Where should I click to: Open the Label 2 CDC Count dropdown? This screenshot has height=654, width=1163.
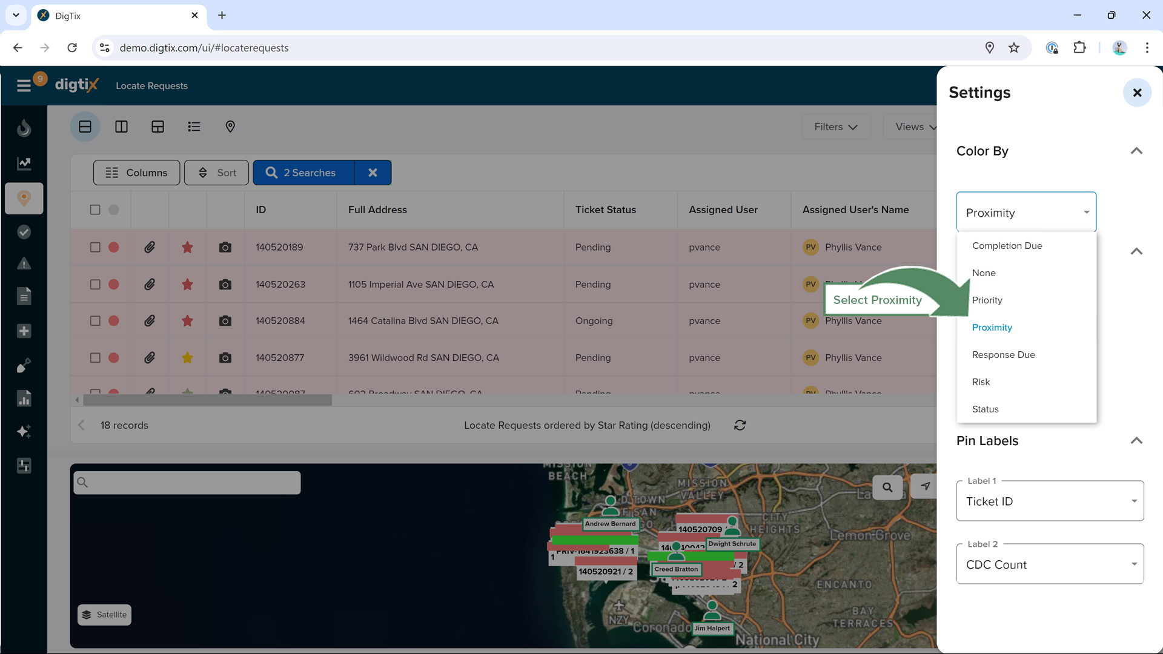coord(1050,564)
